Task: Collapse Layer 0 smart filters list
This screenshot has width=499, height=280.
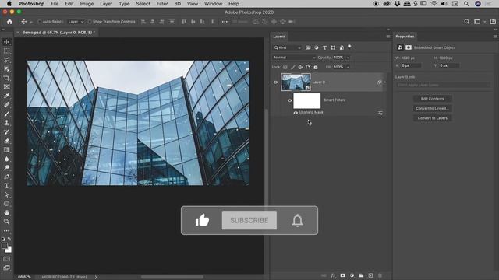Action: [x=384, y=82]
